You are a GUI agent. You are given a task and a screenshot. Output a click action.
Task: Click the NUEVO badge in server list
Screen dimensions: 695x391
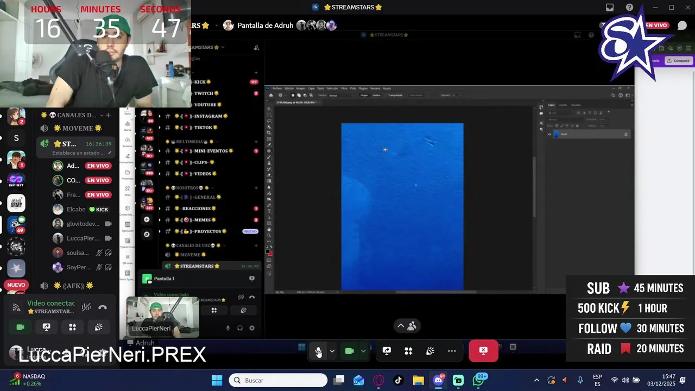(16, 285)
